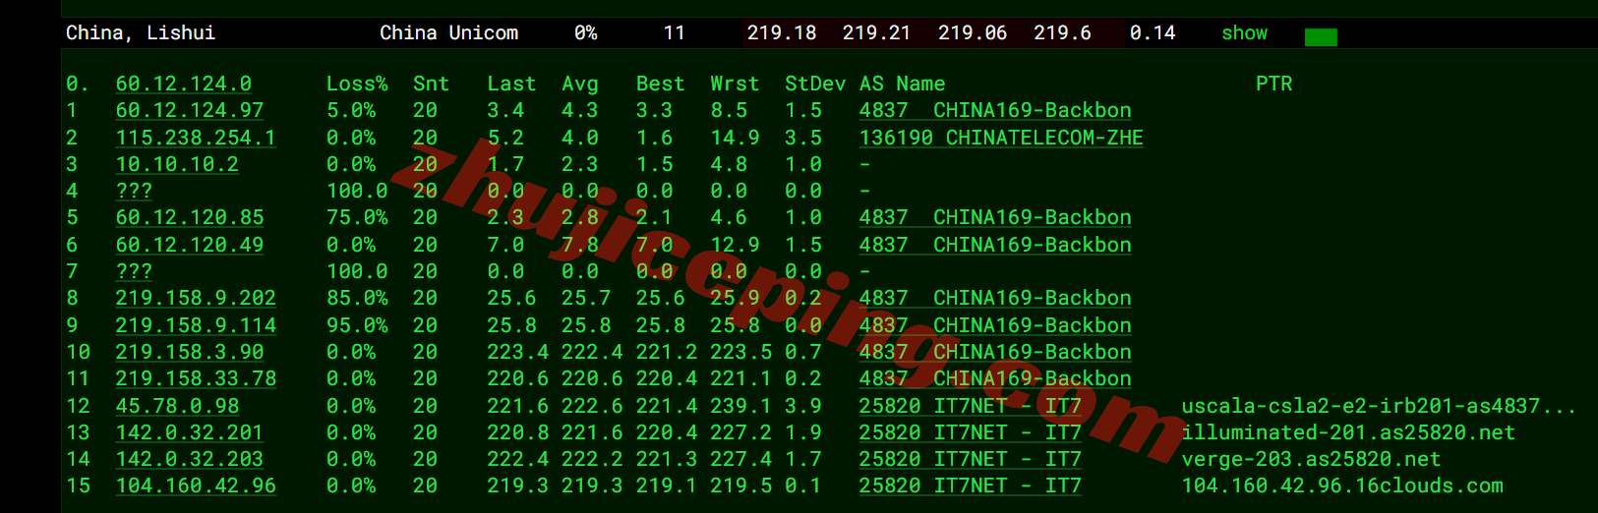This screenshot has width=1598, height=513.
Task: Select PTR text 'verge-203.as25820.net'
Action: [x=1311, y=459]
